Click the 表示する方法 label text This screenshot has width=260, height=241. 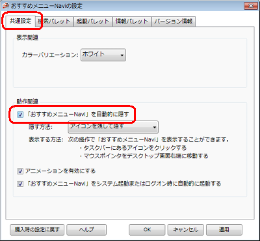pyautogui.click(x=46, y=139)
